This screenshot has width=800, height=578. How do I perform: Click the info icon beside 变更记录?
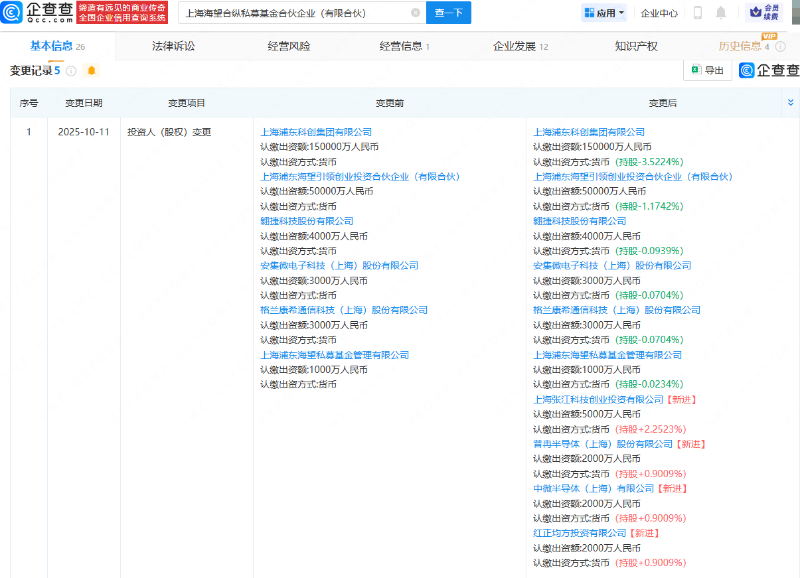click(71, 71)
